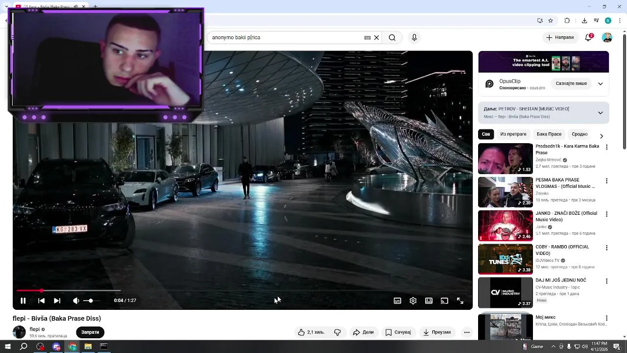Open COBY - RAMBO official video
Screen dimensions: 627x353
[505, 259]
